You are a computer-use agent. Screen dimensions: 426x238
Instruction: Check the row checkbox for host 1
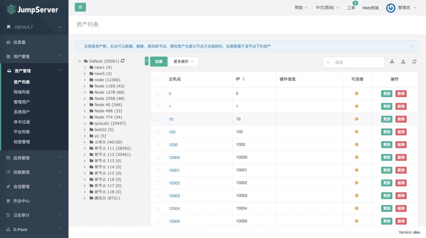[157, 106]
